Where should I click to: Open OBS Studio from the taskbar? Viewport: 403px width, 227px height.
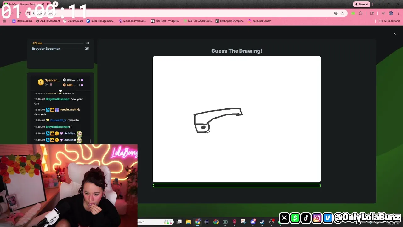[x=271, y=222]
